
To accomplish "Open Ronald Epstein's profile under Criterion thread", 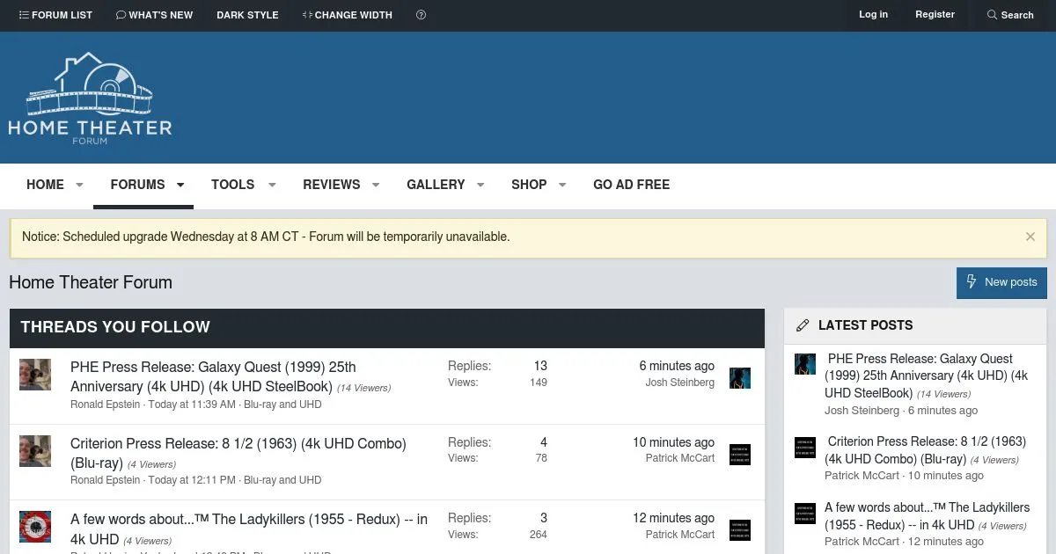I will (105, 480).
